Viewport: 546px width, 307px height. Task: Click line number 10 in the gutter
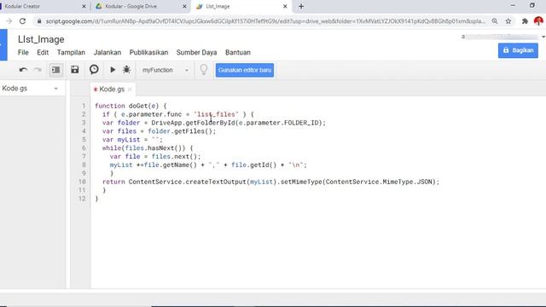(x=82, y=182)
